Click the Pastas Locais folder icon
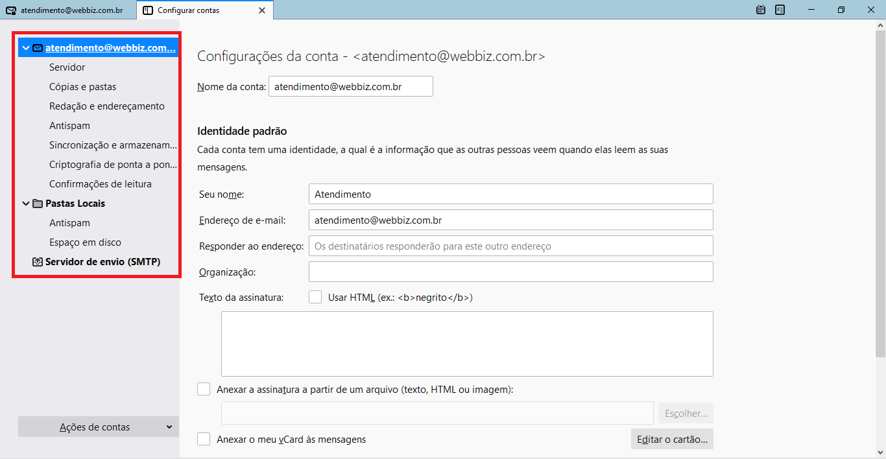 tap(38, 204)
